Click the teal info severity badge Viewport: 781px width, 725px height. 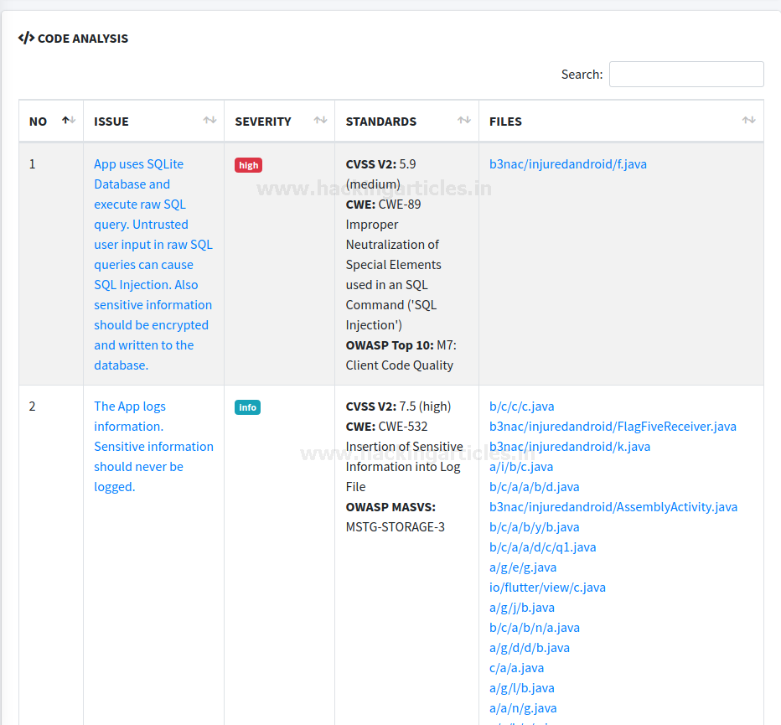(x=247, y=407)
